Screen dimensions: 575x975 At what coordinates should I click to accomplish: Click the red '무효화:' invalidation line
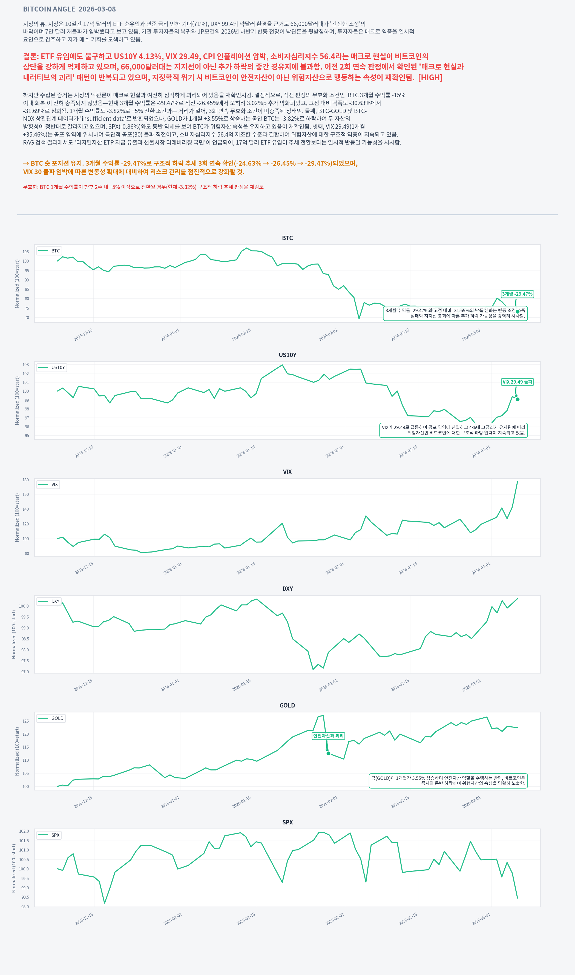point(143,187)
